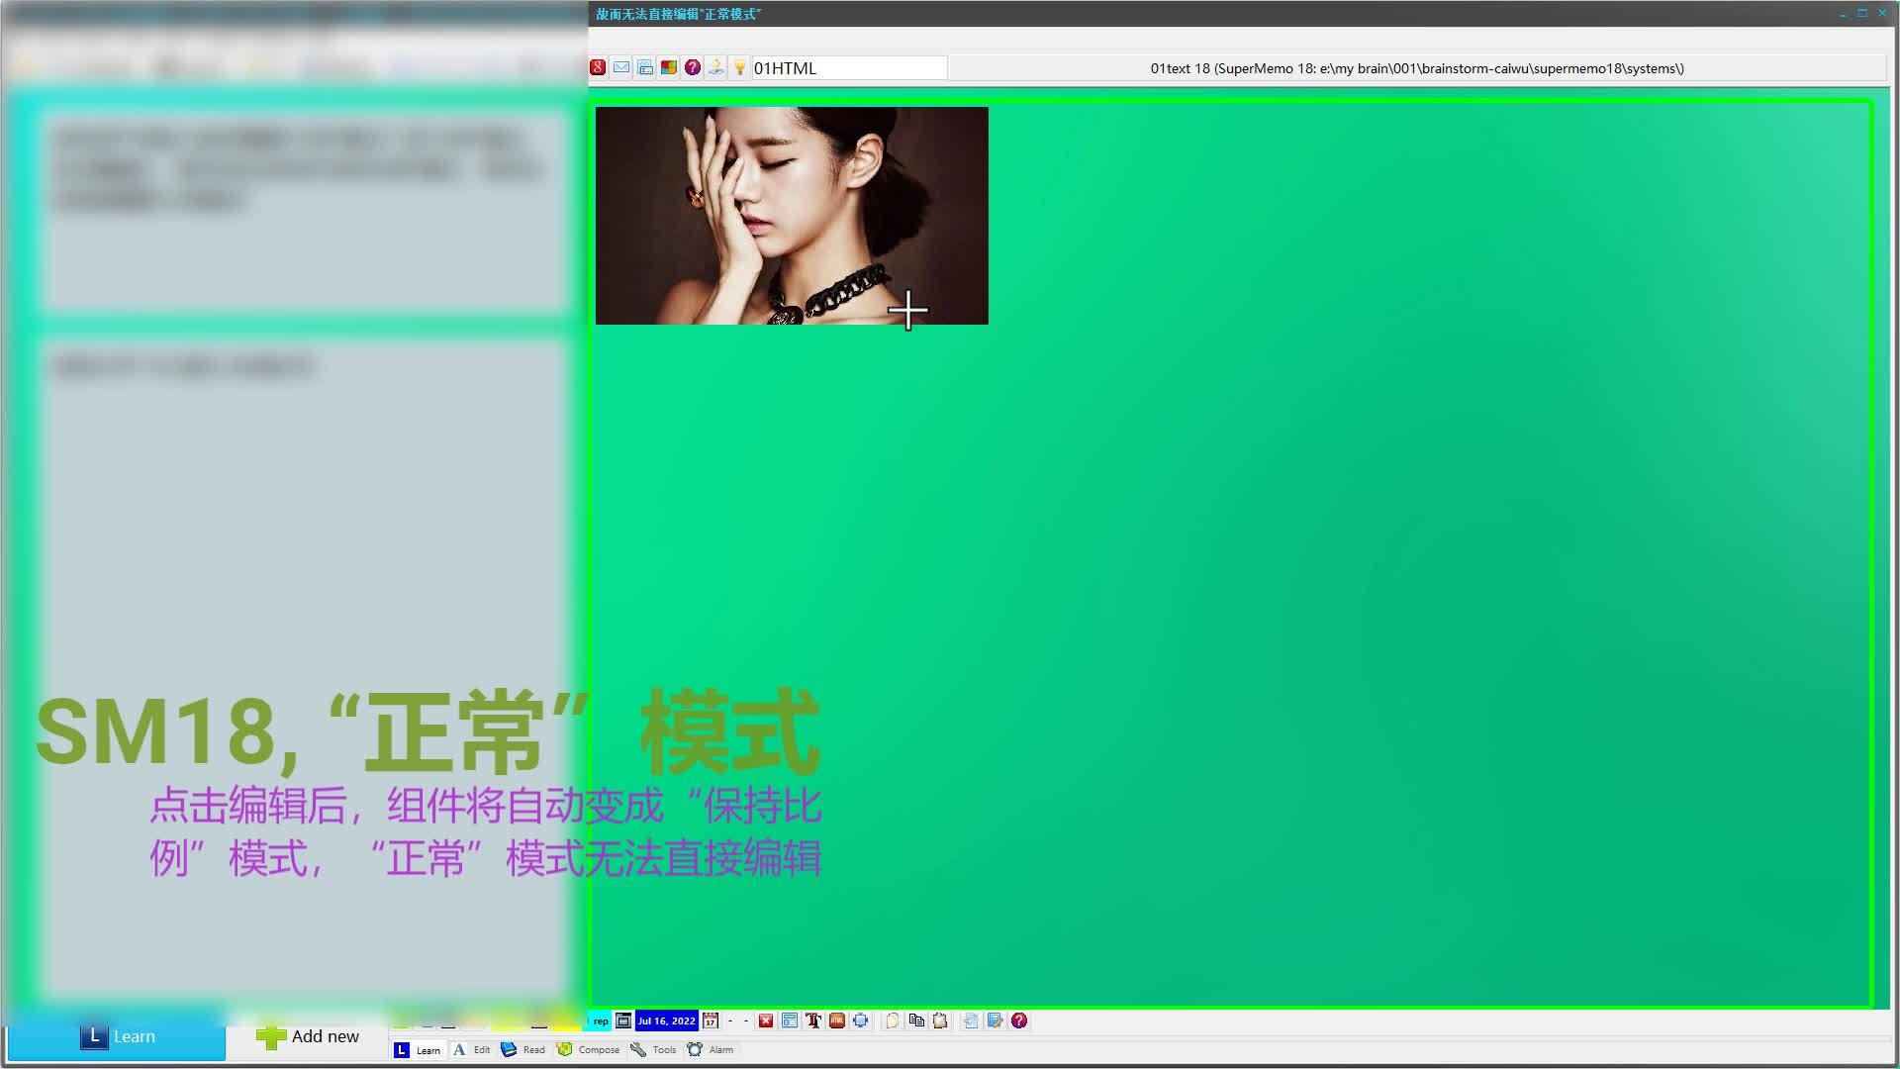Click the paste clipboard icon
Image resolution: width=1900 pixels, height=1069 pixels.
tap(940, 1020)
